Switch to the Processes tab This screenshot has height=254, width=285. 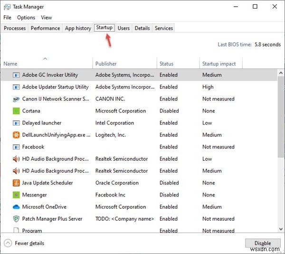pos(15,28)
